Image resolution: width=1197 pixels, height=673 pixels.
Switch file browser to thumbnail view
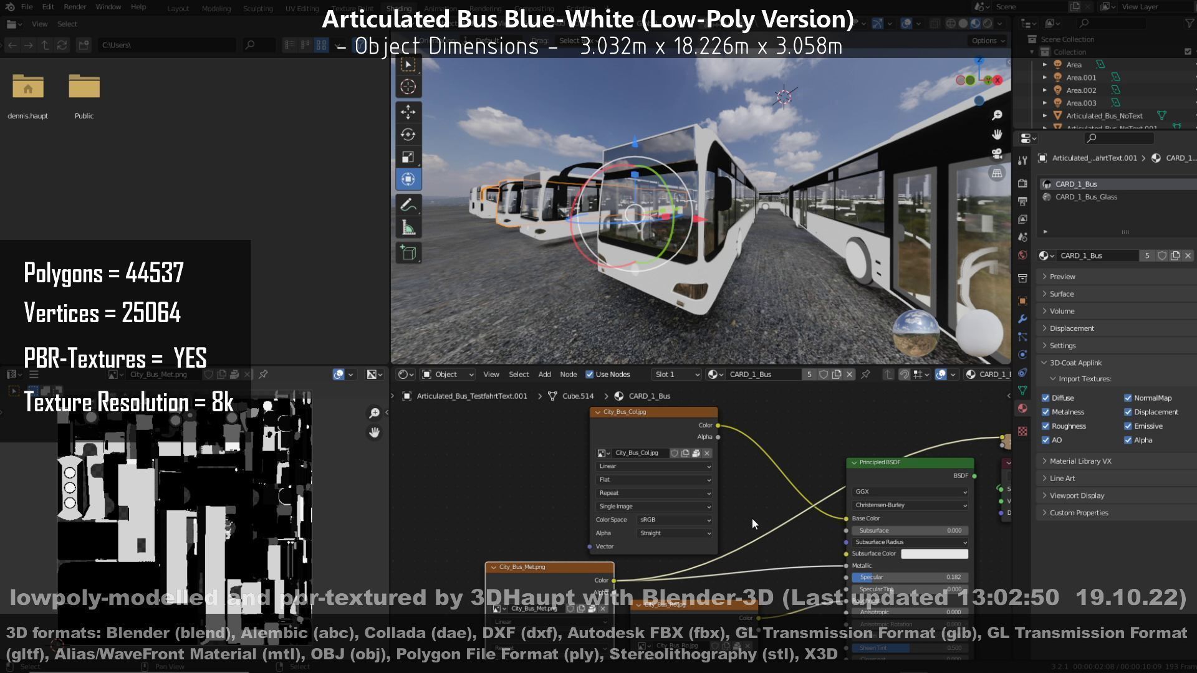tap(321, 45)
